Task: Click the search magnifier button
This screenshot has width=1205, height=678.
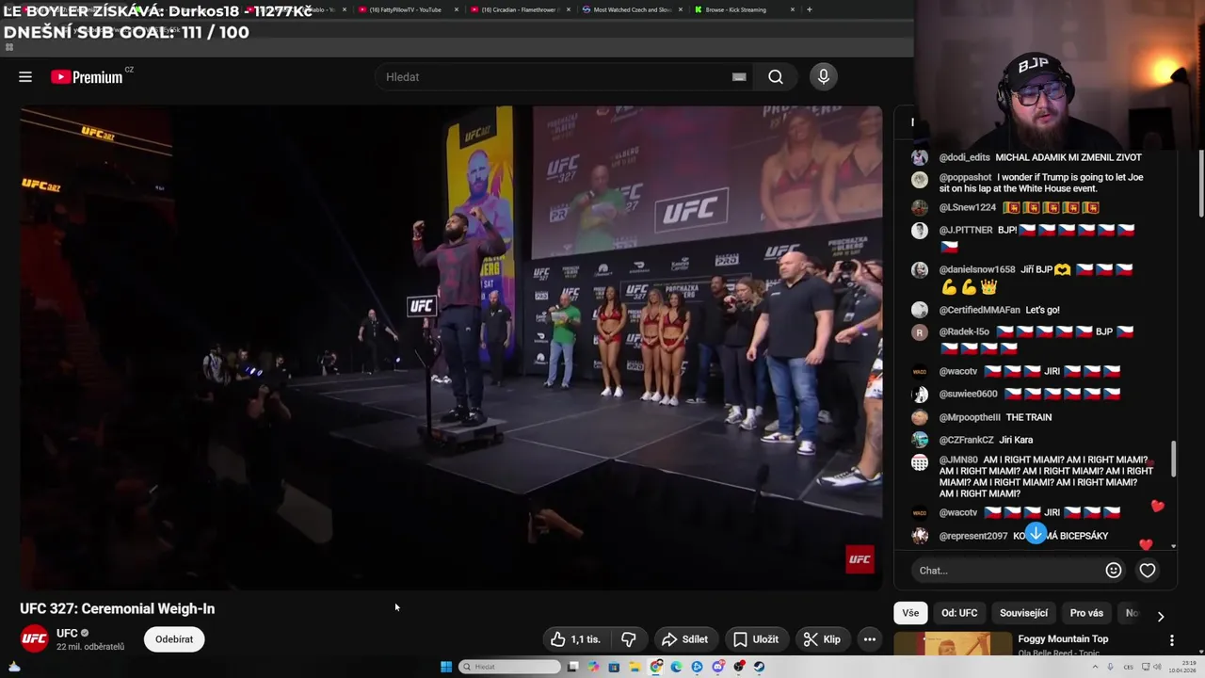Action: [x=776, y=77]
